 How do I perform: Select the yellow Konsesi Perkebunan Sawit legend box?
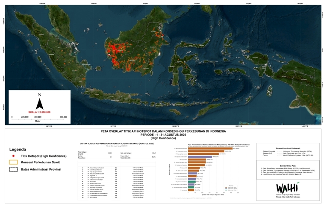click(x=13, y=162)
